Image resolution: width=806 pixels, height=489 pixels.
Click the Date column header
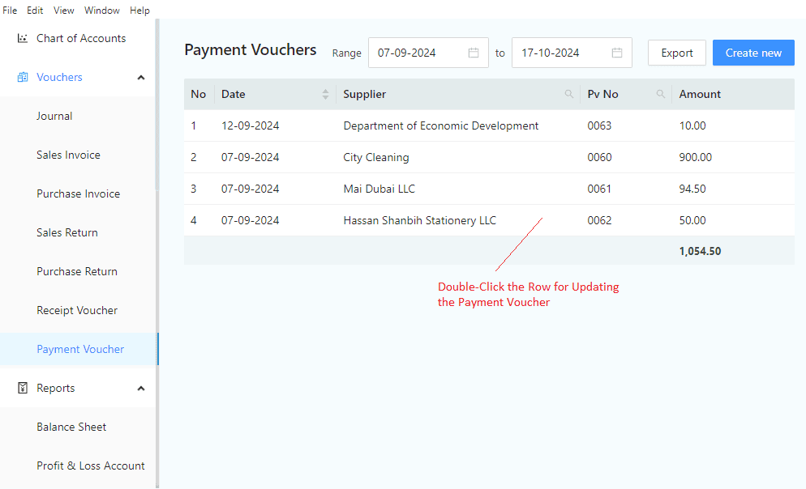pos(275,94)
